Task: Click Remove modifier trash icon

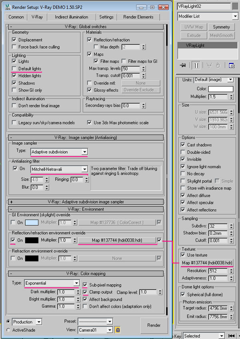Action: coord(218,65)
